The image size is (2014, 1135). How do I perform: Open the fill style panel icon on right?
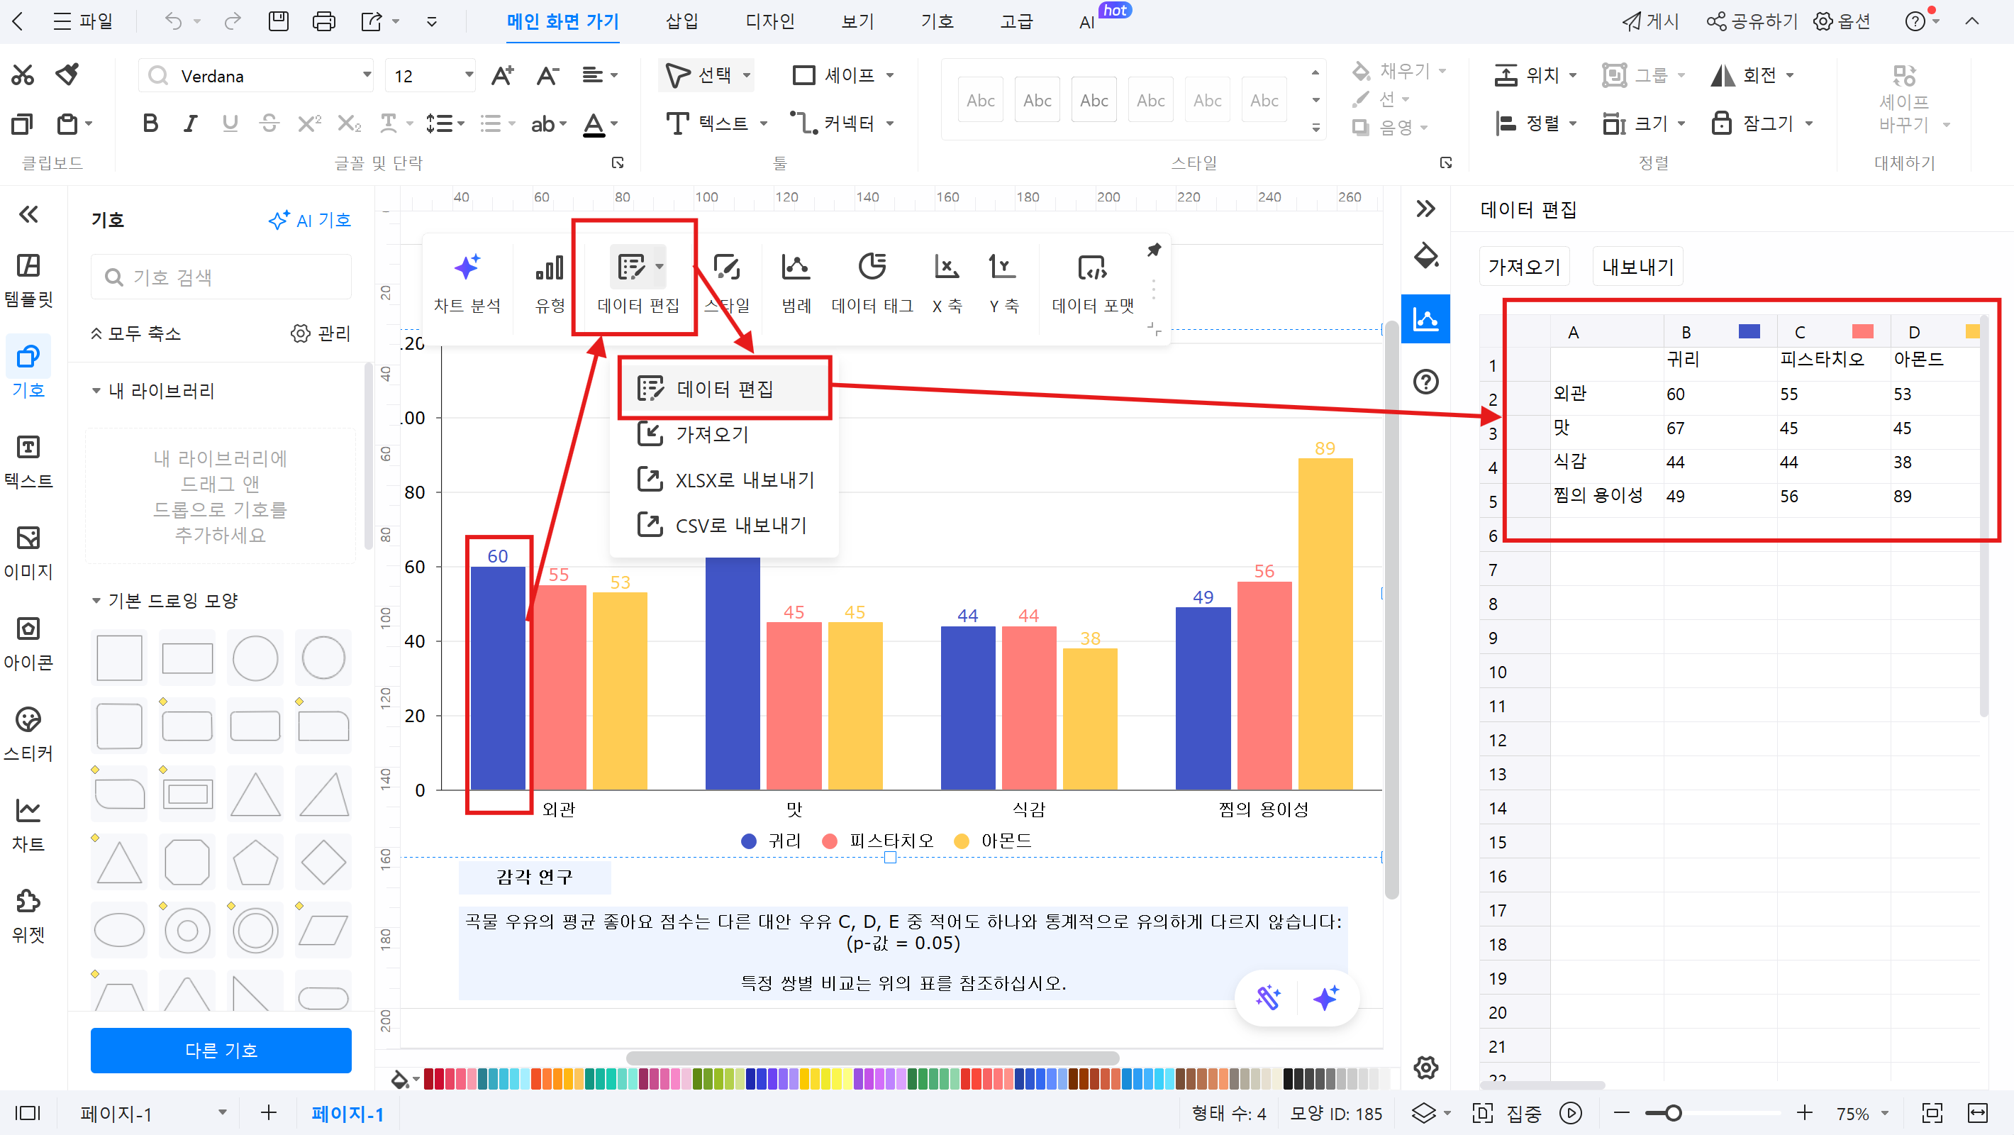[1426, 256]
